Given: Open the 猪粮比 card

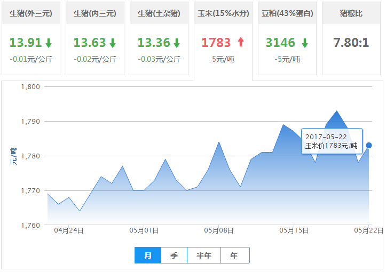Looking at the screenshot, I should pyautogui.click(x=351, y=38).
